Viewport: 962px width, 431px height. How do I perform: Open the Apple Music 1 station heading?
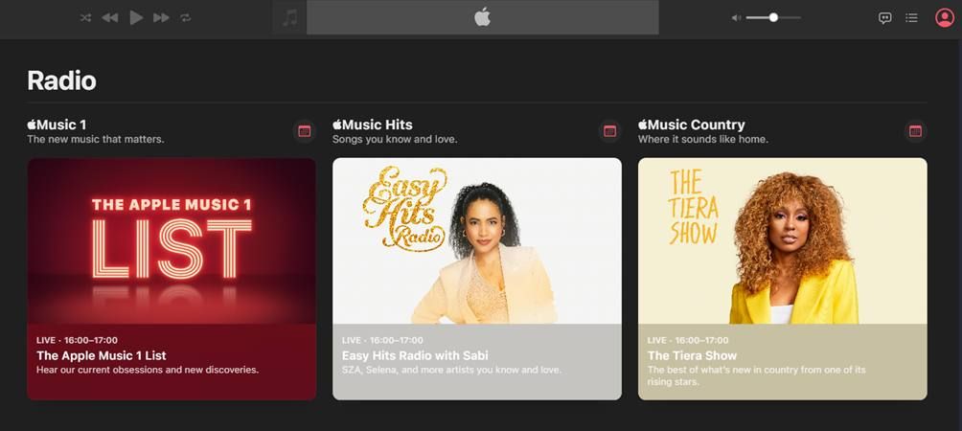pos(57,125)
